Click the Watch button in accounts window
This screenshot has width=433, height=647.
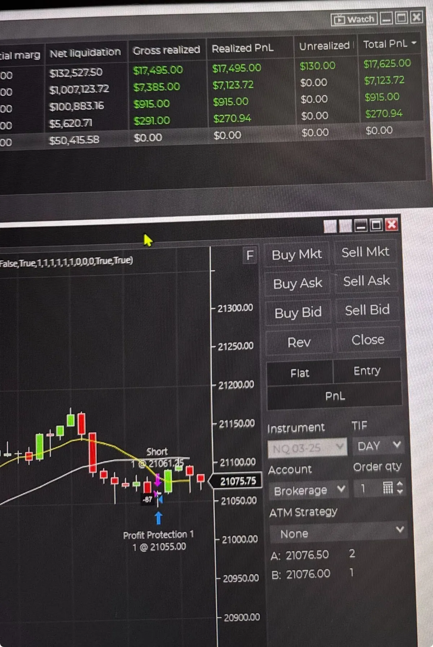354,19
